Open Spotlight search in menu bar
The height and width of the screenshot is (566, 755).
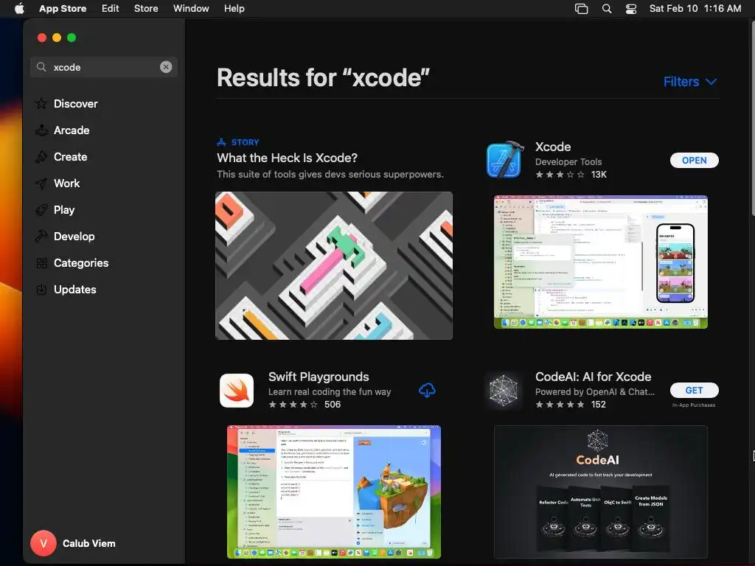(x=607, y=9)
